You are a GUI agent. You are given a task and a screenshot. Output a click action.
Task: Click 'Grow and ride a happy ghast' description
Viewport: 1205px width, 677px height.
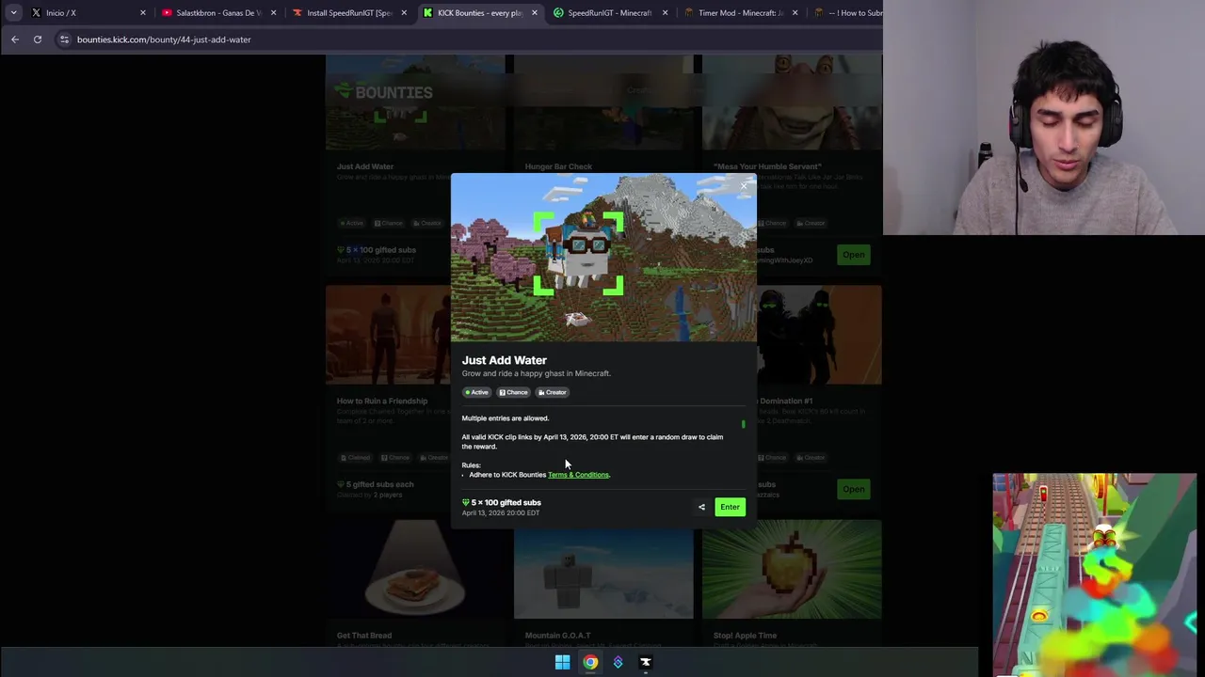[536, 373]
